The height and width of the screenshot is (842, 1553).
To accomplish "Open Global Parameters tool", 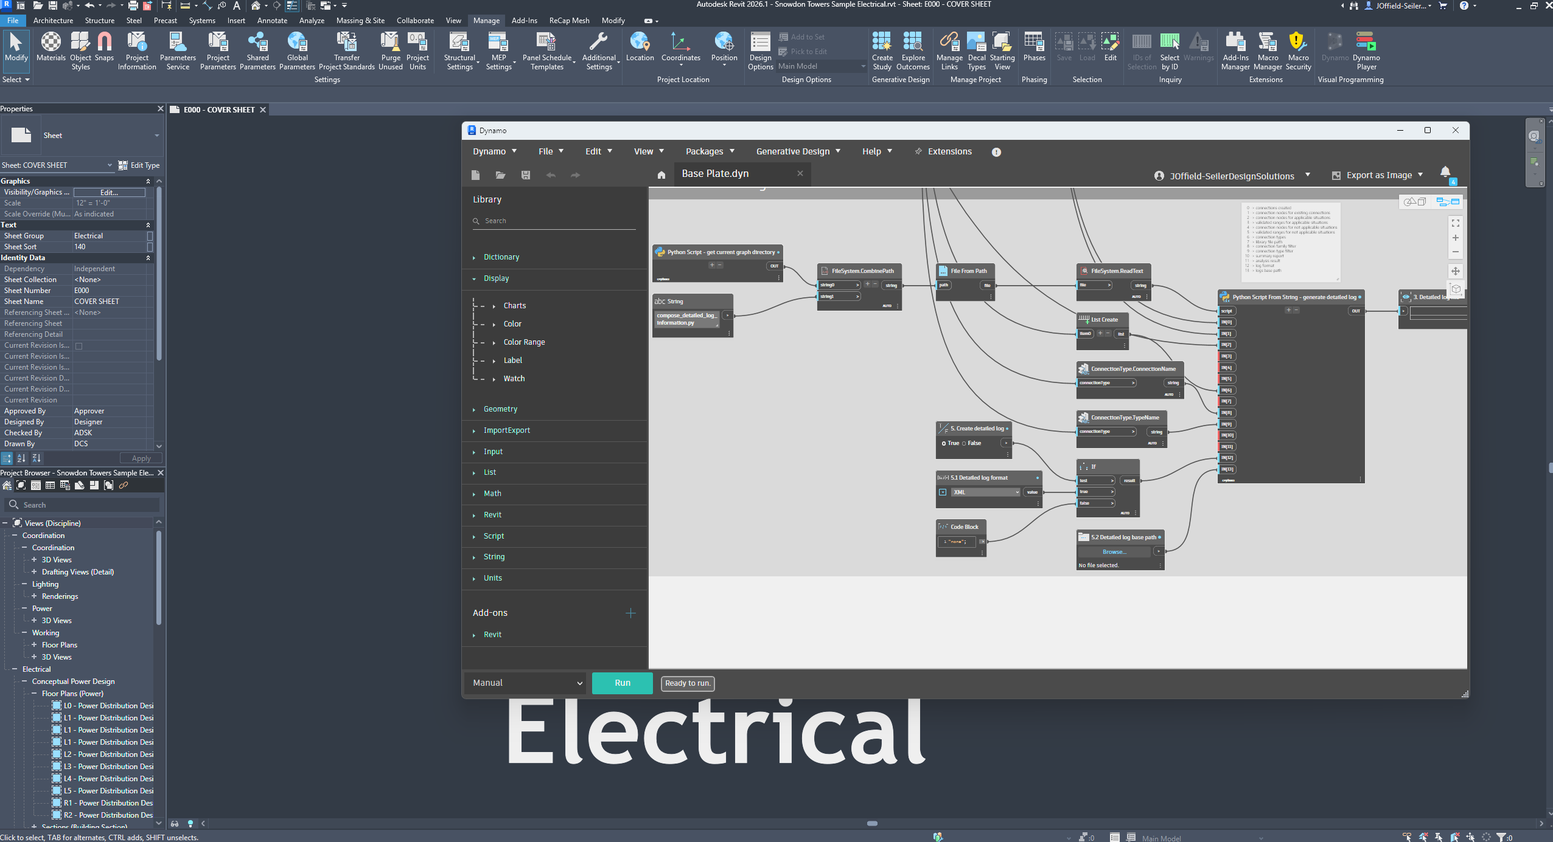I will [297, 51].
